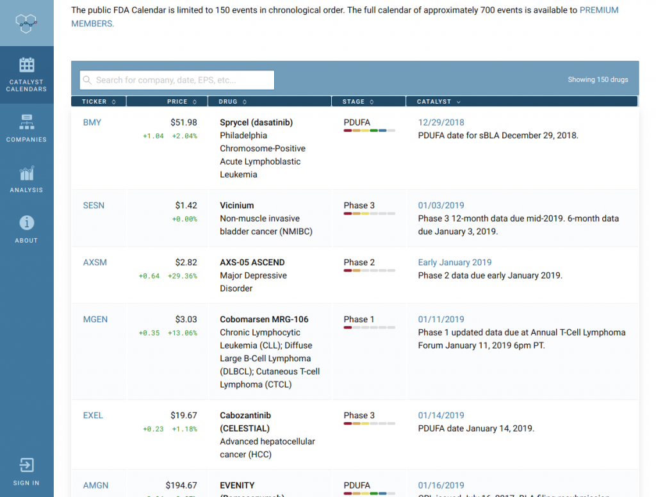Image resolution: width=656 pixels, height=497 pixels.
Task: Open the AMGN ticker link
Action: click(96, 485)
